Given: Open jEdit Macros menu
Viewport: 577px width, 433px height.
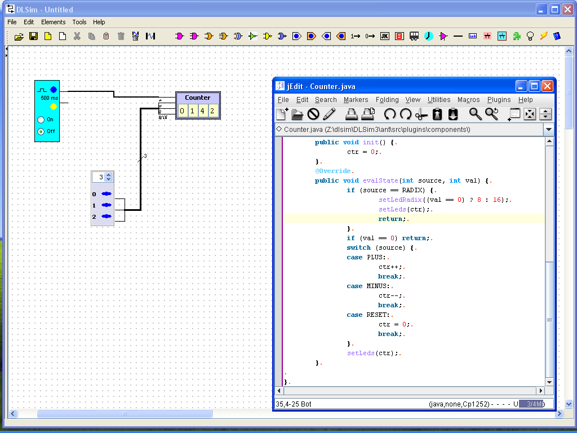Looking at the screenshot, I should click(468, 99).
